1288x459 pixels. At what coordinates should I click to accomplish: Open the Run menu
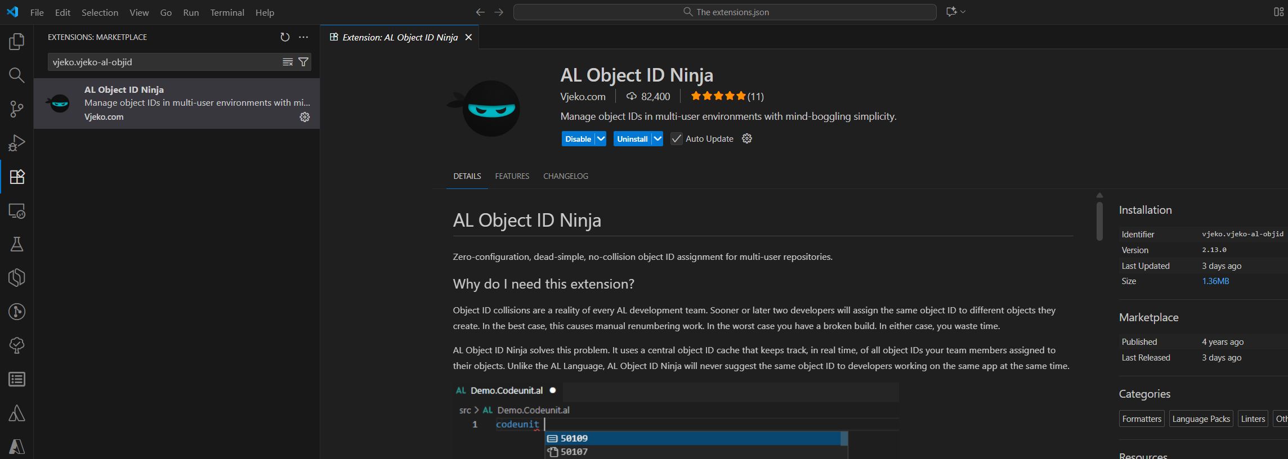[x=191, y=12]
